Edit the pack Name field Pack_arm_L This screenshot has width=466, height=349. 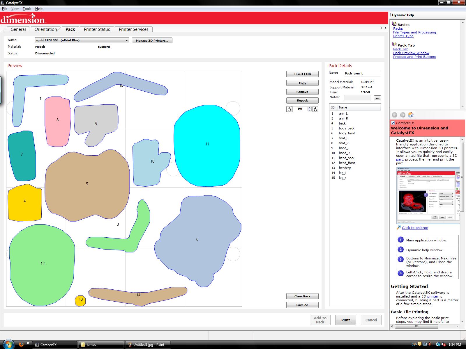(x=362, y=74)
